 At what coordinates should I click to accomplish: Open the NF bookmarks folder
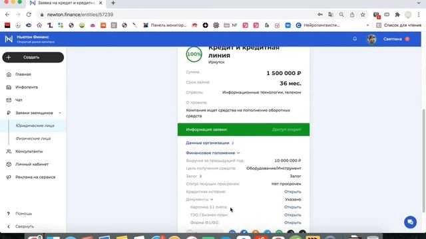230,25
